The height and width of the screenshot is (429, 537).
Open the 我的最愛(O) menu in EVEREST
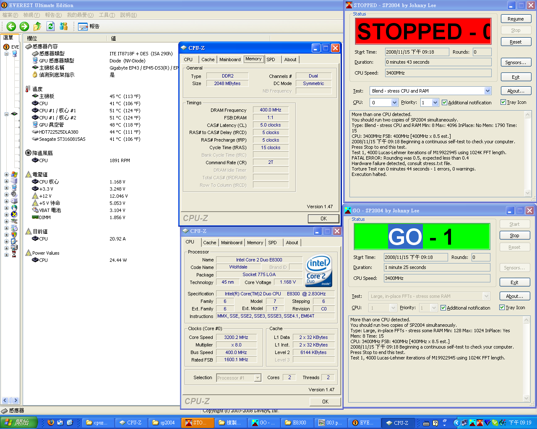point(80,15)
